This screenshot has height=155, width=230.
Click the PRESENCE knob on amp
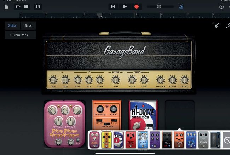tap(160, 80)
